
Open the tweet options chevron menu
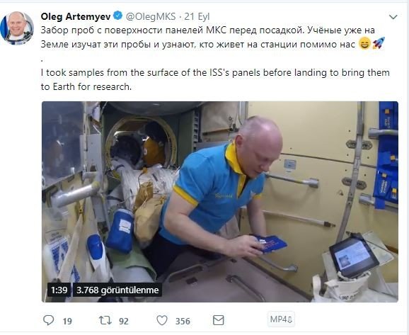click(x=393, y=17)
